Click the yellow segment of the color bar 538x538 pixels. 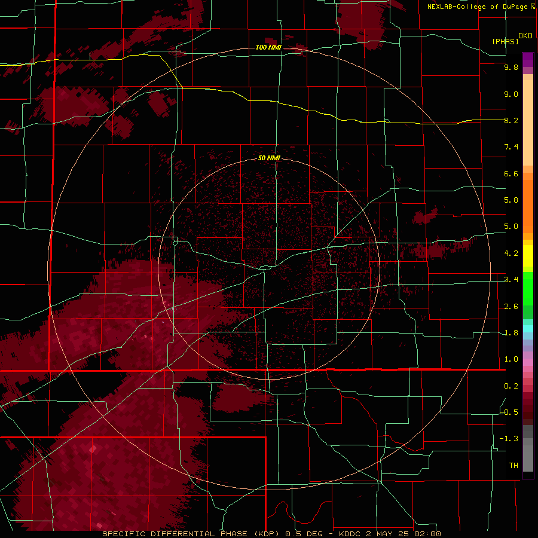pos(528,256)
